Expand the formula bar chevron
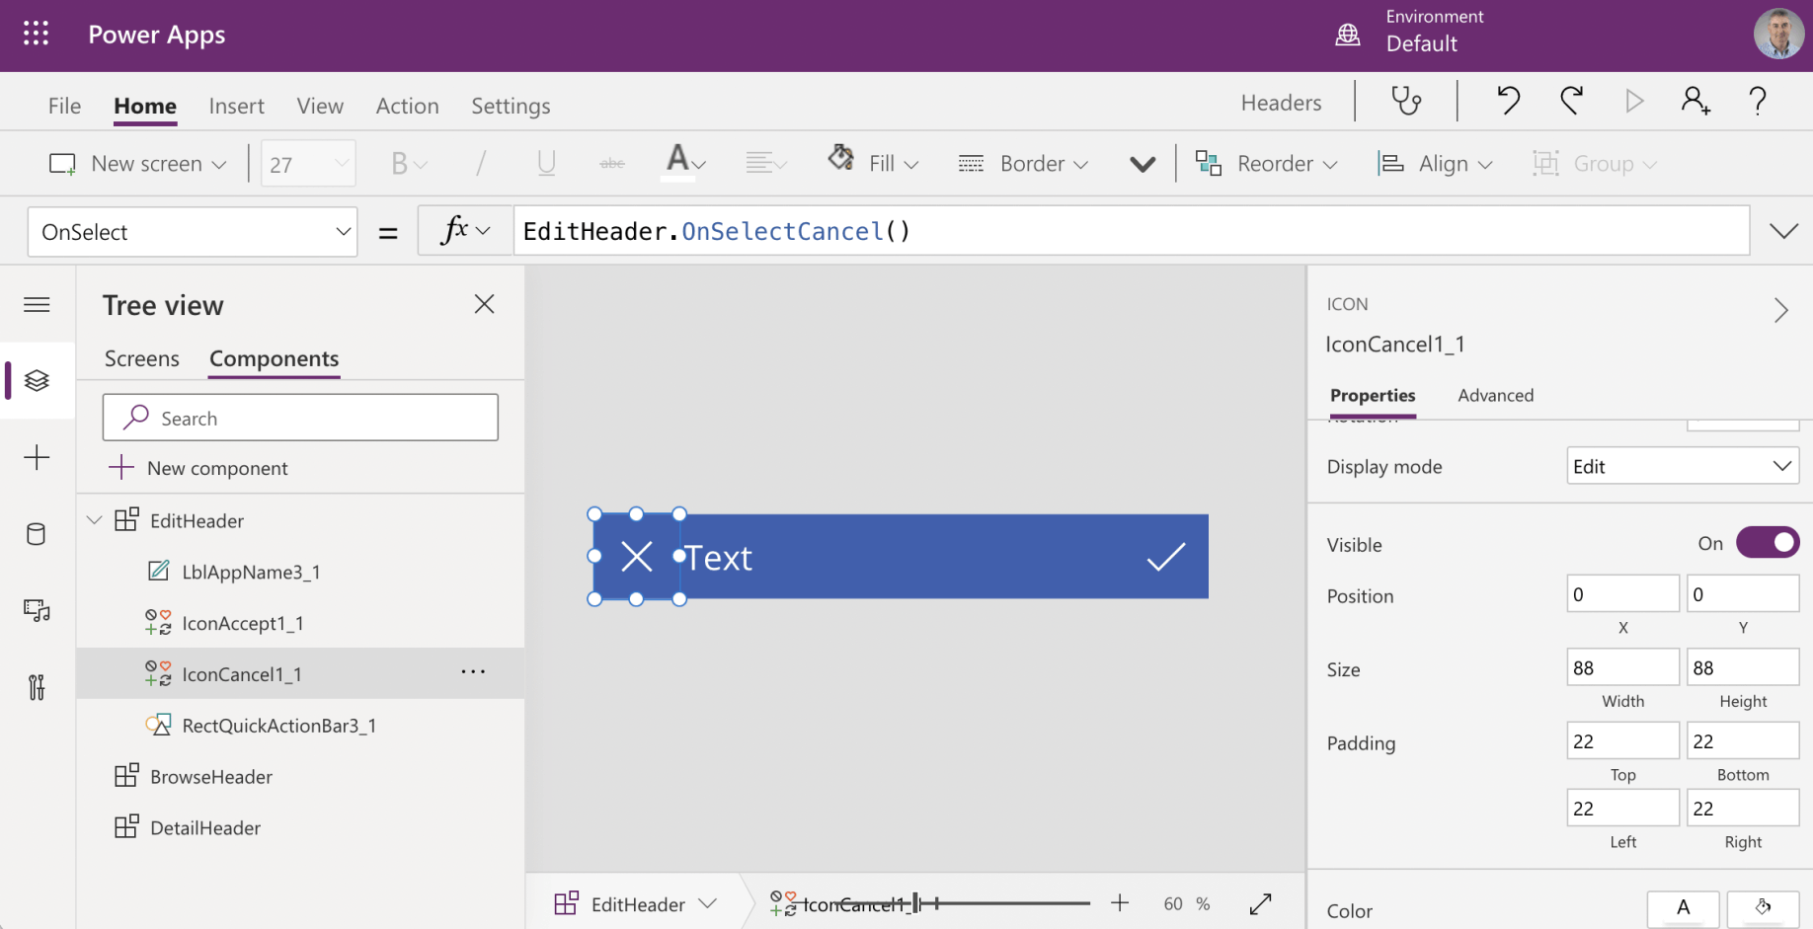The image size is (1813, 929). coord(1783,231)
